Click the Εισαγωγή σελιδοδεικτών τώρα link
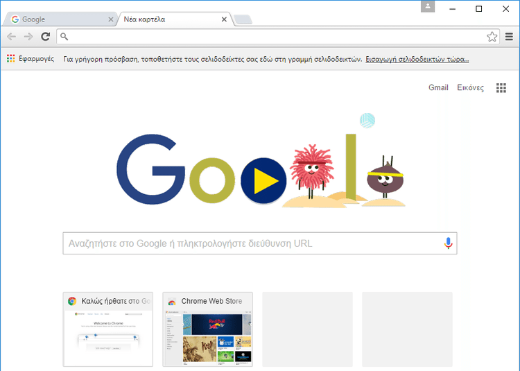The image size is (520, 371). 417,60
